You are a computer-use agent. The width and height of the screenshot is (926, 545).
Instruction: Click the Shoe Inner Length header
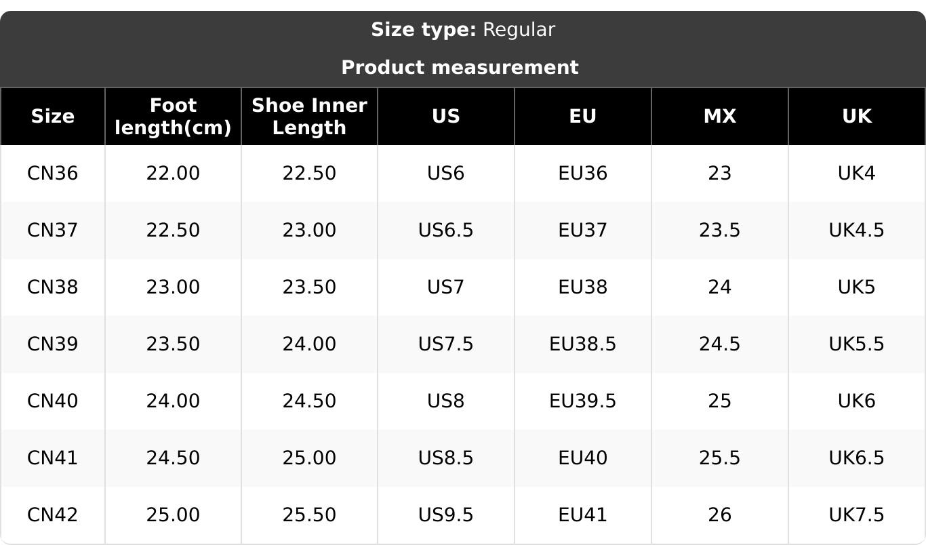[x=309, y=117]
